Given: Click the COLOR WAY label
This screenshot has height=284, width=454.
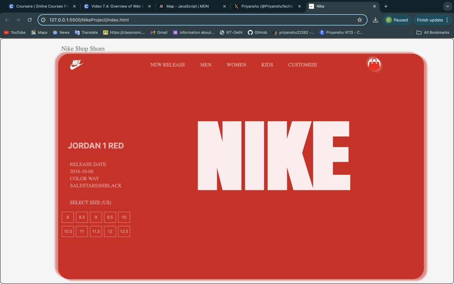Looking at the screenshot, I should tap(84, 178).
